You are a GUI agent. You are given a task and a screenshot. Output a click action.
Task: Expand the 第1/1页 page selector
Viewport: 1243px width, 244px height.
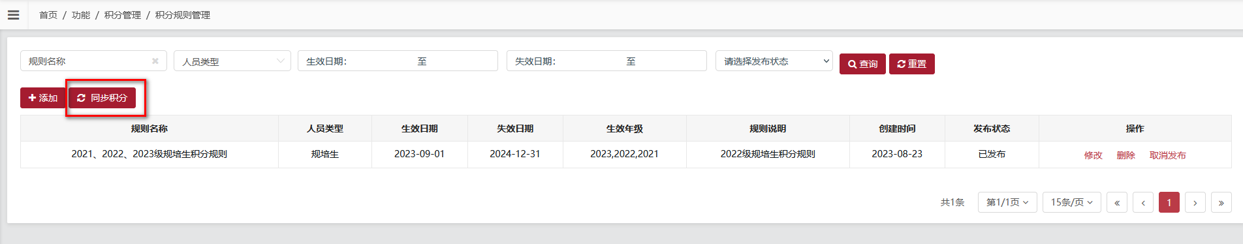[1007, 203]
